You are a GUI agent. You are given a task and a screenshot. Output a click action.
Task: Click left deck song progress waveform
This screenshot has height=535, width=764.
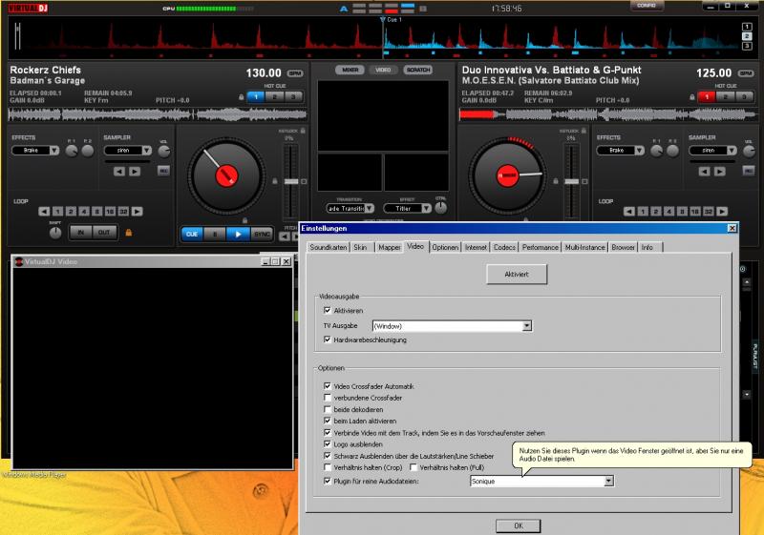[158, 114]
